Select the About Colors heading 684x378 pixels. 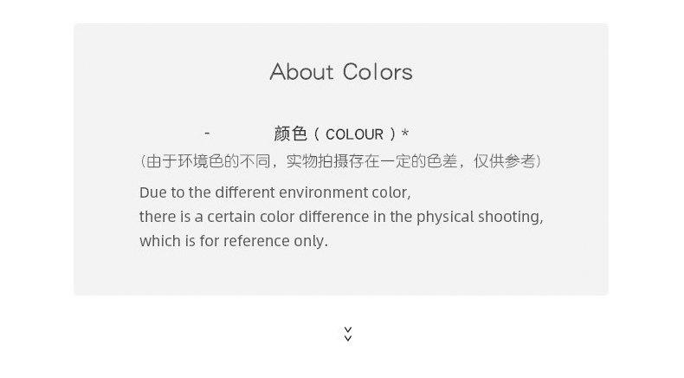tap(341, 72)
